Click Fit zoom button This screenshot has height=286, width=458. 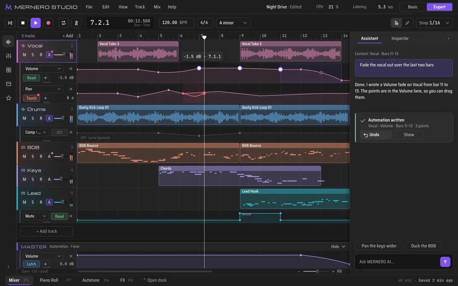pyautogui.click(x=339, y=272)
